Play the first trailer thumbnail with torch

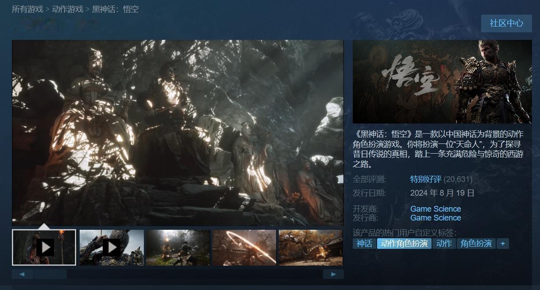[x=44, y=247]
